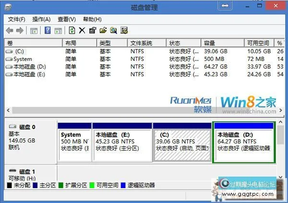The width and height of the screenshot is (288, 203).
Task: Open the Properties toolbar icon
Action: [93, 31]
